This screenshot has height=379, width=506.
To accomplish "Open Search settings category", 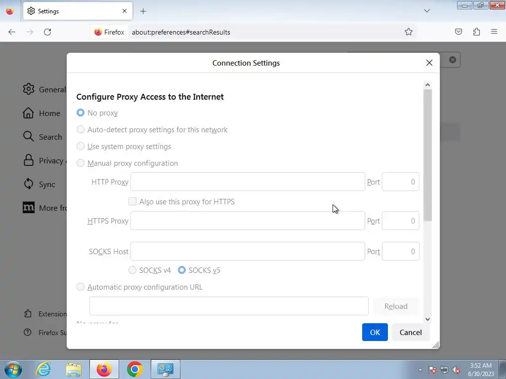I will (x=42, y=137).
